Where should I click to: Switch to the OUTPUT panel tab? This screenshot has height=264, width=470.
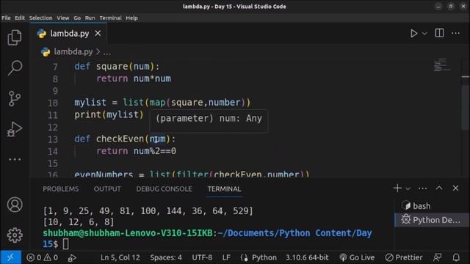107,189
